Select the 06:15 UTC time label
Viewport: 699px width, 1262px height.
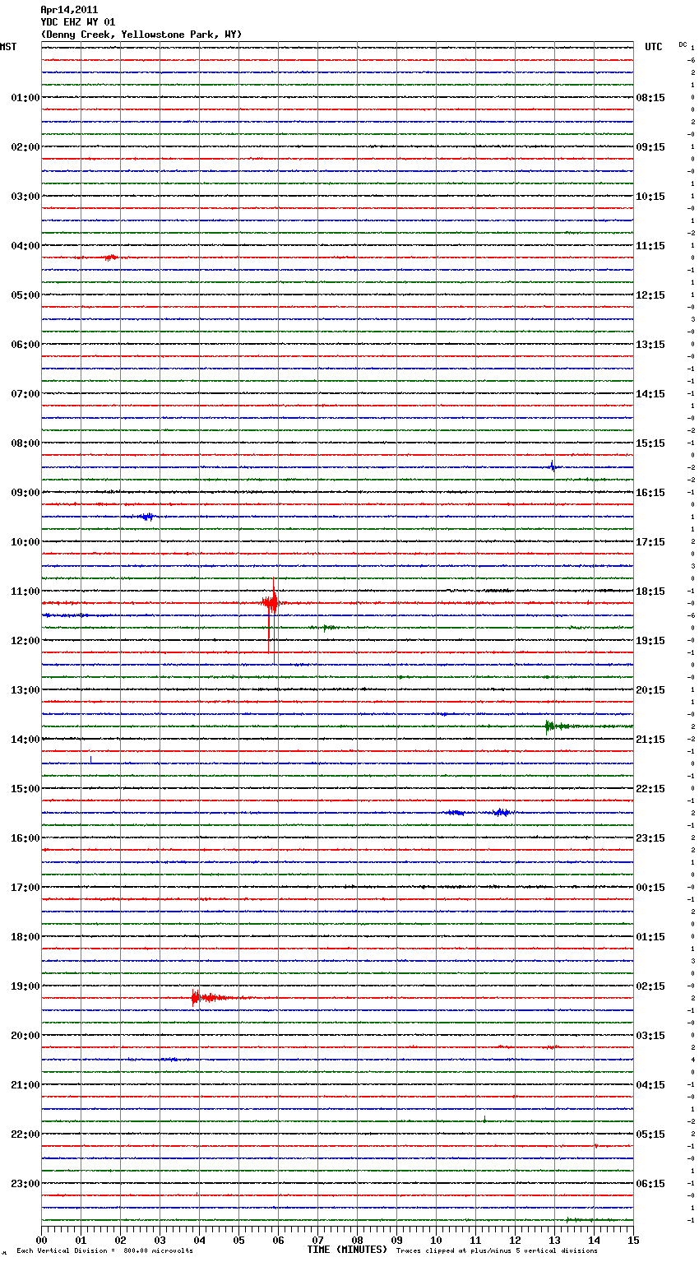click(x=650, y=1184)
